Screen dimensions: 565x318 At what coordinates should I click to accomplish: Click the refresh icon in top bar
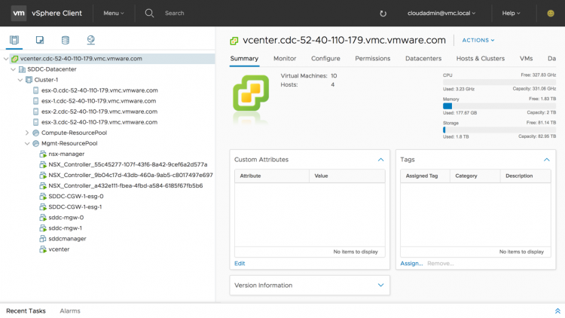pyautogui.click(x=383, y=14)
